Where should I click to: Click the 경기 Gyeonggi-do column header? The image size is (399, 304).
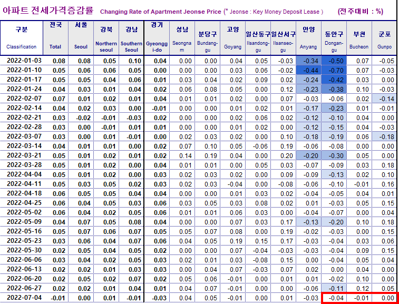pos(157,38)
